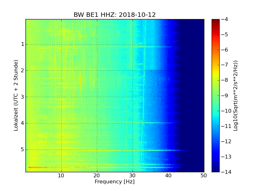Click colorbar tick label −7
255x191 pixels.
point(225,65)
